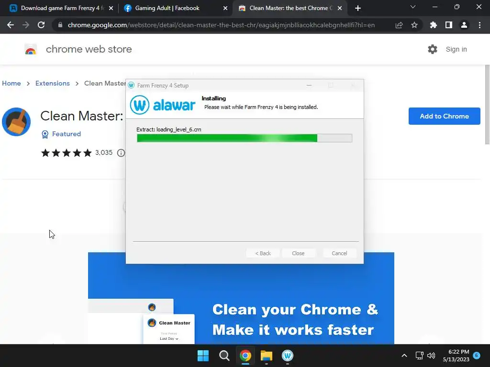Open the Extensions puzzle icon

click(434, 25)
